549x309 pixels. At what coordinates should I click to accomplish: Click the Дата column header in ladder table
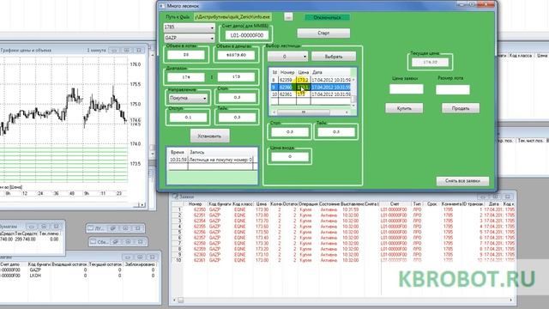pyautogui.click(x=317, y=72)
